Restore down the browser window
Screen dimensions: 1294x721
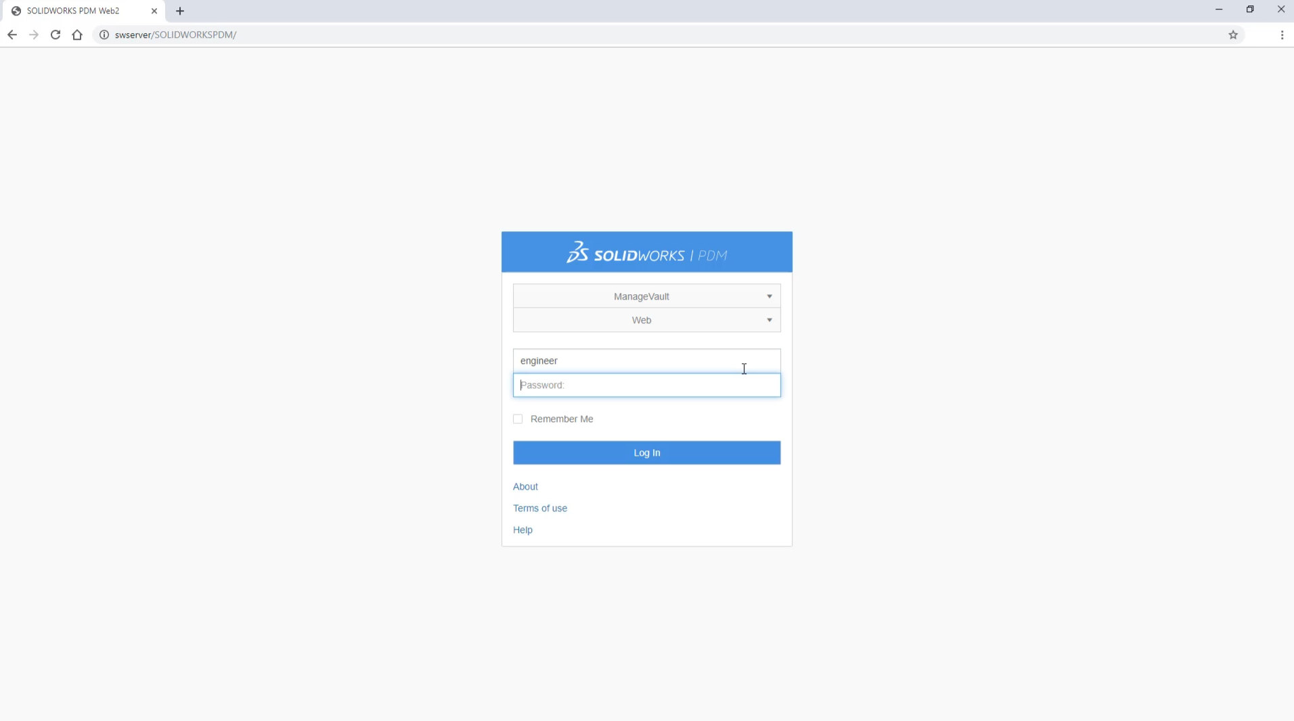click(1250, 9)
